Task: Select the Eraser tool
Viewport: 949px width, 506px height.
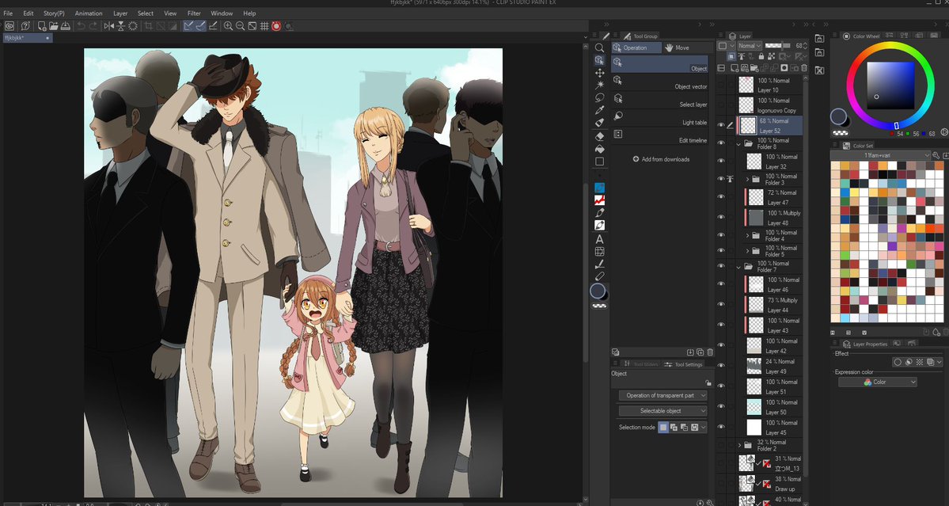Action: coord(599,136)
